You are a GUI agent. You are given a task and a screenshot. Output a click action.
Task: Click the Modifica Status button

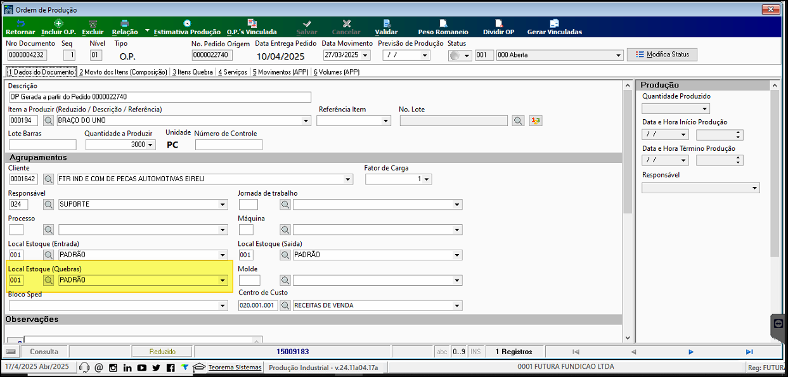click(662, 54)
